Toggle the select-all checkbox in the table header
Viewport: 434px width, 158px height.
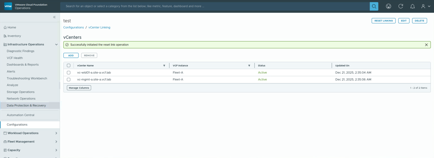tap(69, 66)
